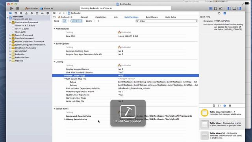
Task: Toggle the Debug area visibility
Action: click(x=234, y=8)
